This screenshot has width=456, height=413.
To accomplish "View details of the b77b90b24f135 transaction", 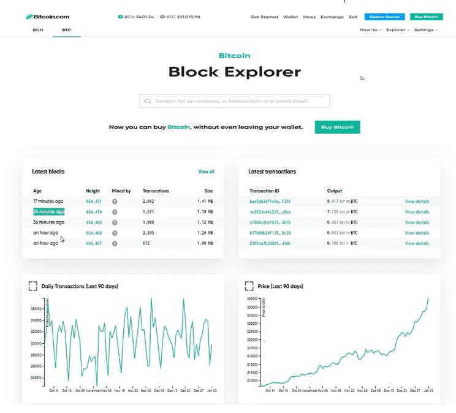I will (417, 233).
